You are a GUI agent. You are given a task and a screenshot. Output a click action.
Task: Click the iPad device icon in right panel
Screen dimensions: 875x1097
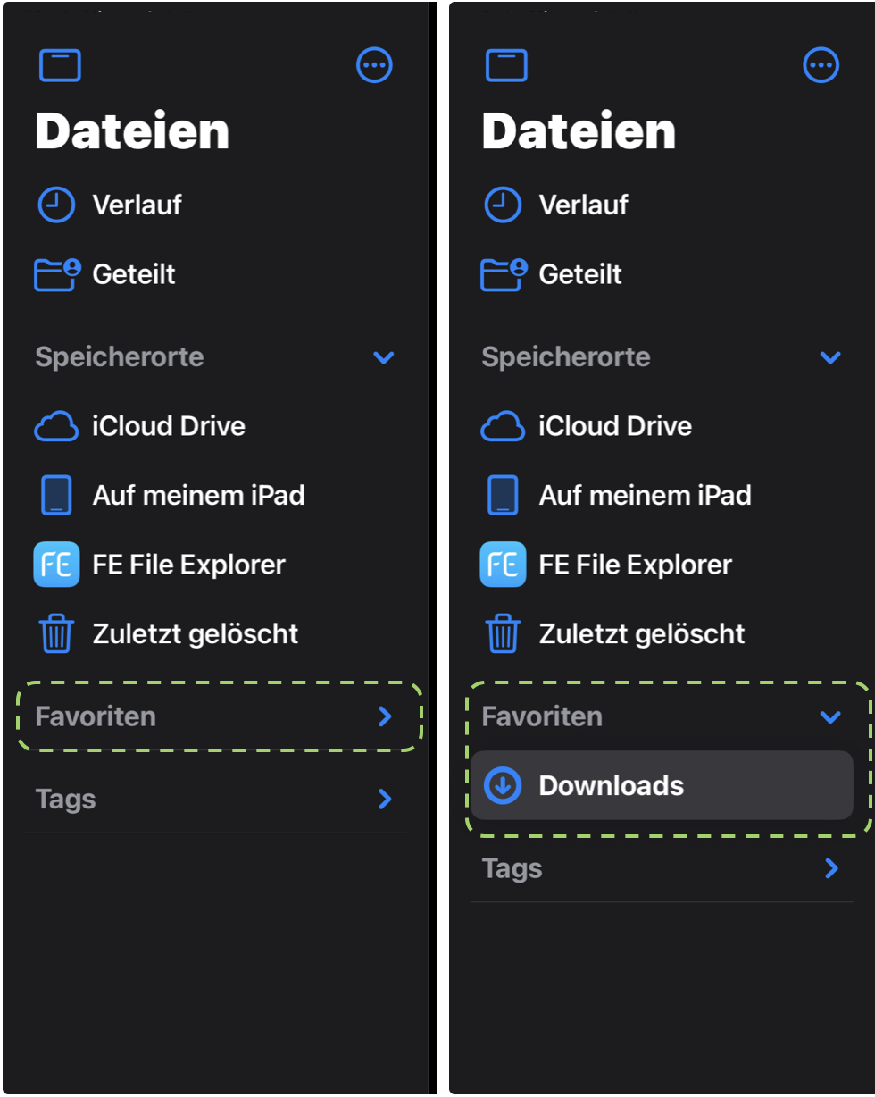click(x=503, y=495)
